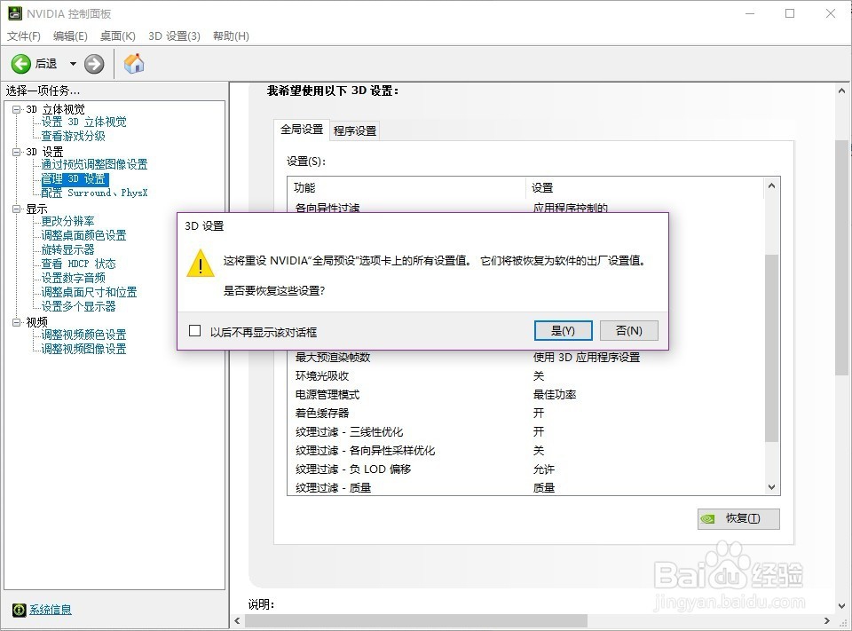Select 设置数字音频 in tree

74,278
